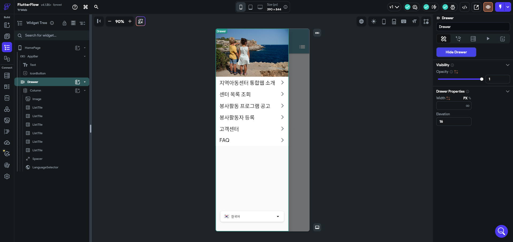513x242 pixels.
Task: Open project search magnifier in top bar
Action: [x=96, y=7]
